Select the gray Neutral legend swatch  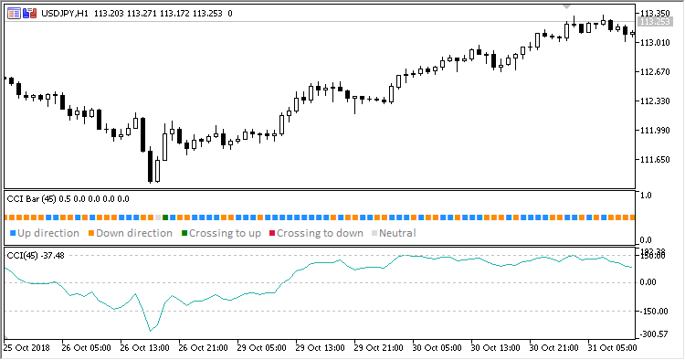374,233
